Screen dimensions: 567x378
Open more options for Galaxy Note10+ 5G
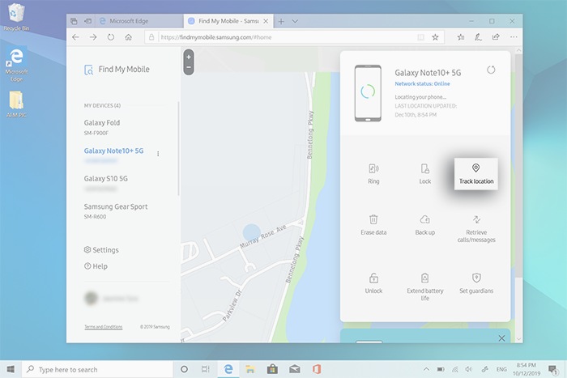coord(158,154)
